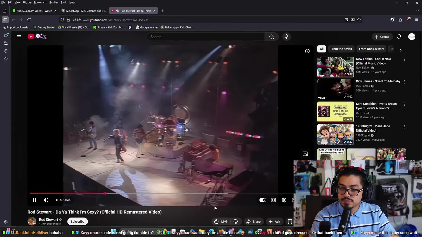Subscribe to Rod Stewart channel
The image size is (422, 237).
click(x=77, y=222)
